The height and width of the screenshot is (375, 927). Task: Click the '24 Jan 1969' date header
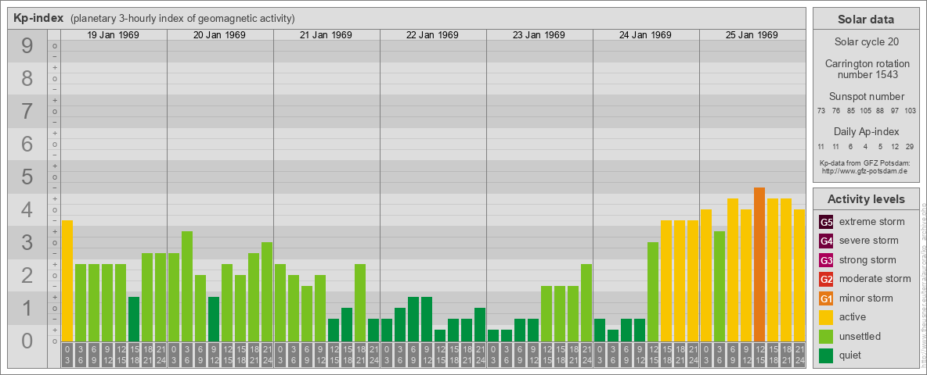click(x=645, y=35)
